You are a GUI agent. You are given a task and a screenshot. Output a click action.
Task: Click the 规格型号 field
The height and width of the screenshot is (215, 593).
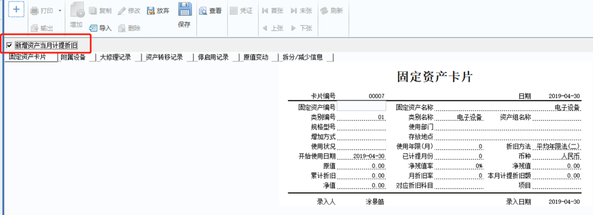(362, 127)
